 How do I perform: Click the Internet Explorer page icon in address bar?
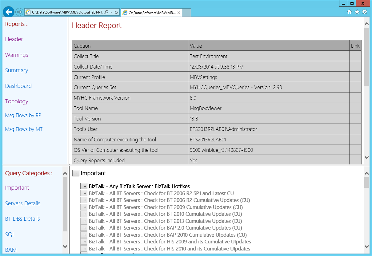pyautogui.click(x=28, y=12)
